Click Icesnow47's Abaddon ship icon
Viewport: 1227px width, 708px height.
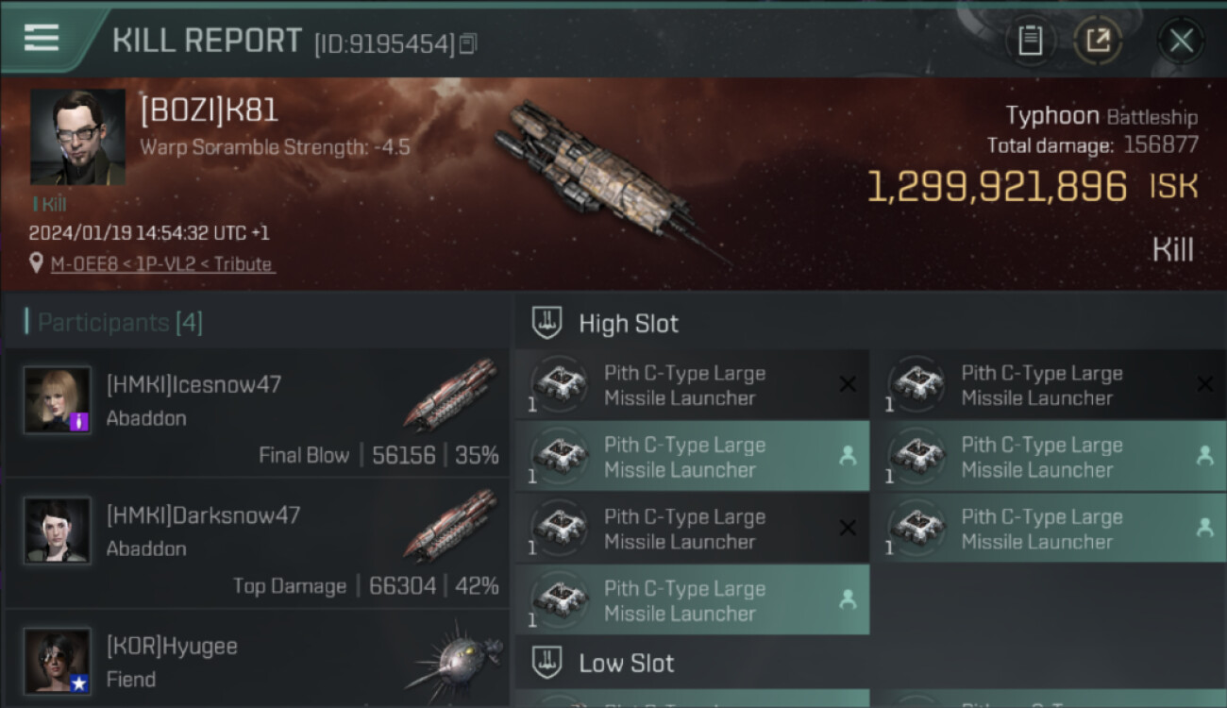[450, 394]
